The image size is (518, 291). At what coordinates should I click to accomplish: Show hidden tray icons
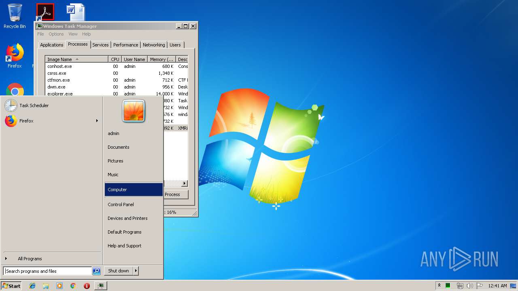[x=439, y=286]
